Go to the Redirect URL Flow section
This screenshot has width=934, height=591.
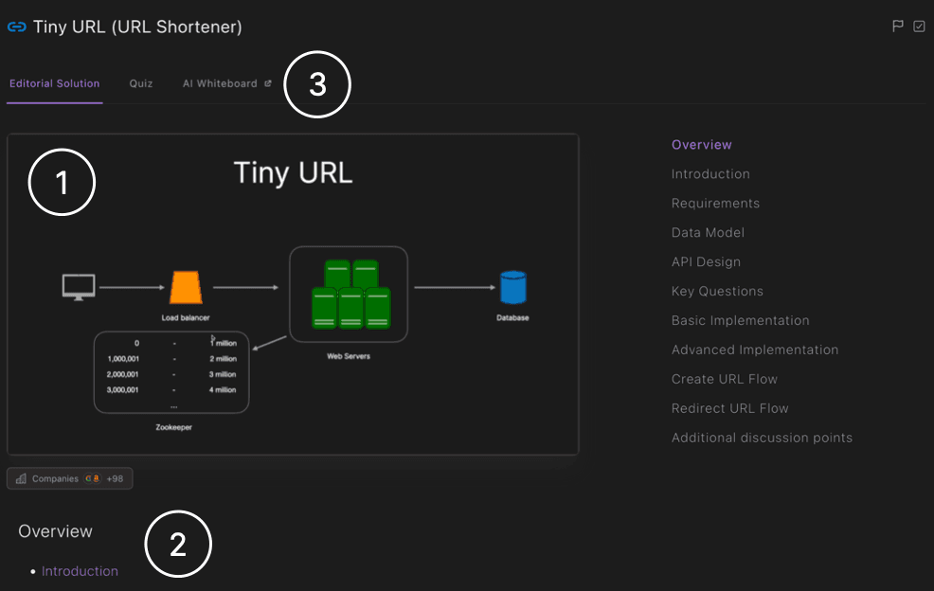729,408
